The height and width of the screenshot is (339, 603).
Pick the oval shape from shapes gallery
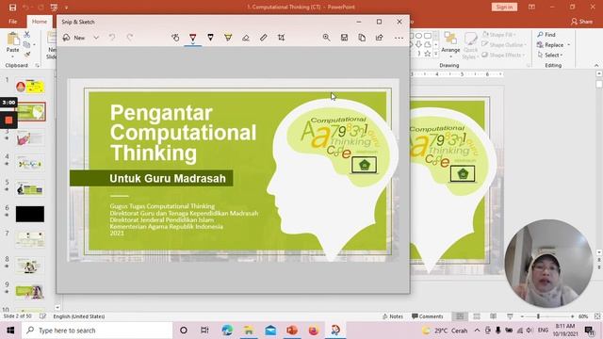[418, 36]
